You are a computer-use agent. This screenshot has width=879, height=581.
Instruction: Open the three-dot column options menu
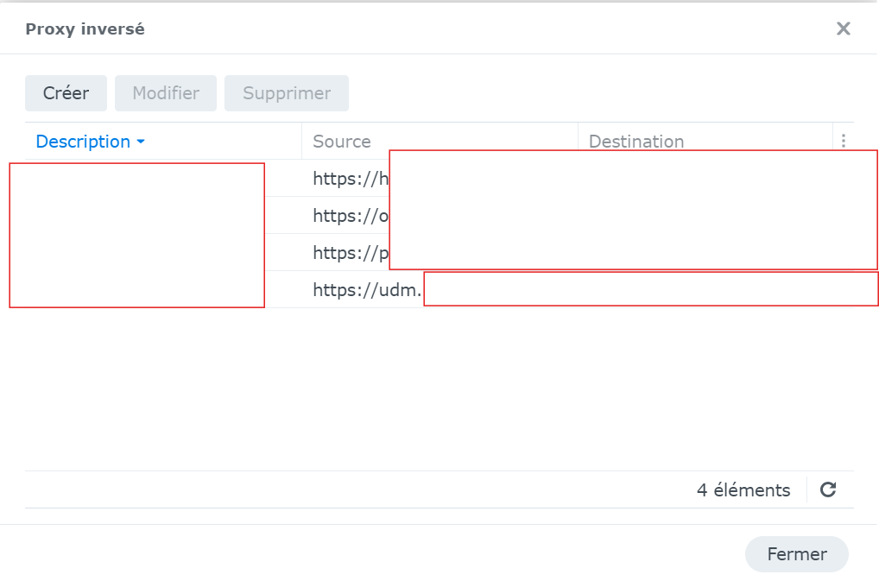click(x=843, y=141)
